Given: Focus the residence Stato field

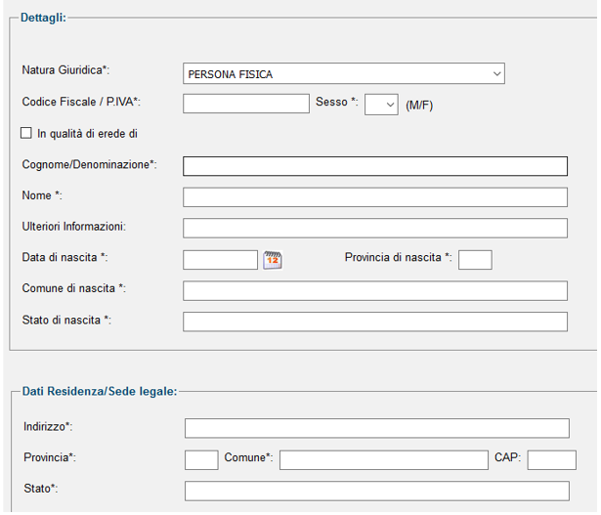Looking at the screenshot, I should tap(377, 492).
